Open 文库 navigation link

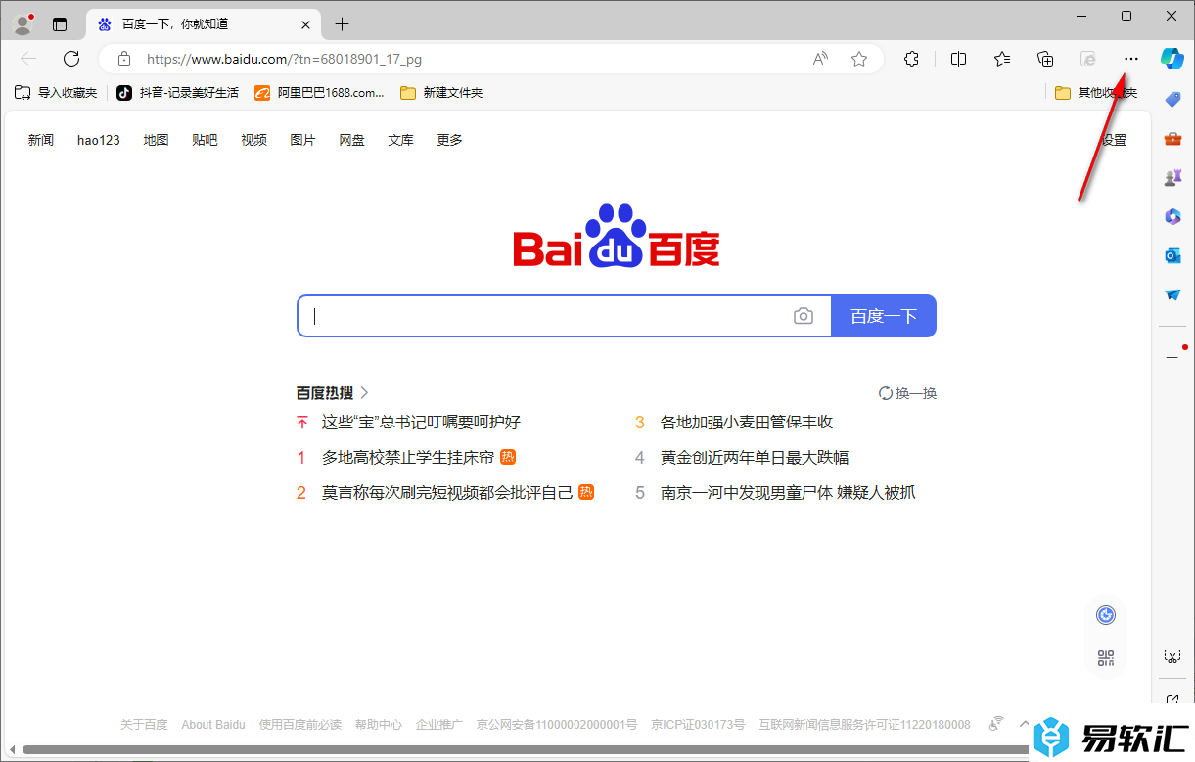pos(400,140)
